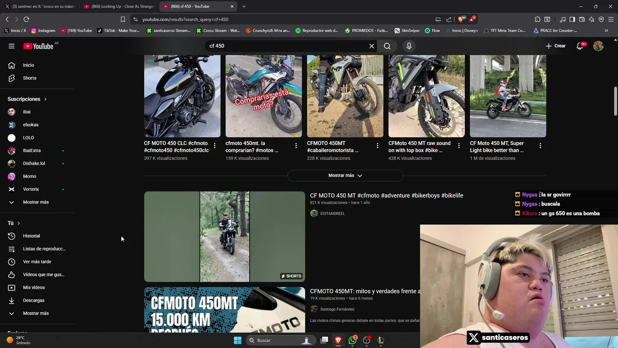Switch to the santivar en X tab
The width and height of the screenshot is (618, 348).
click(x=40, y=6)
